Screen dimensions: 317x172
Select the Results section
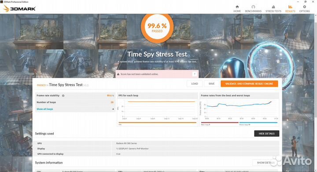(x=290, y=9)
